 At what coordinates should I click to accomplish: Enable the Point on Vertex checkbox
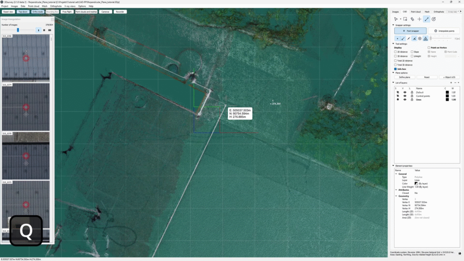[429, 48]
